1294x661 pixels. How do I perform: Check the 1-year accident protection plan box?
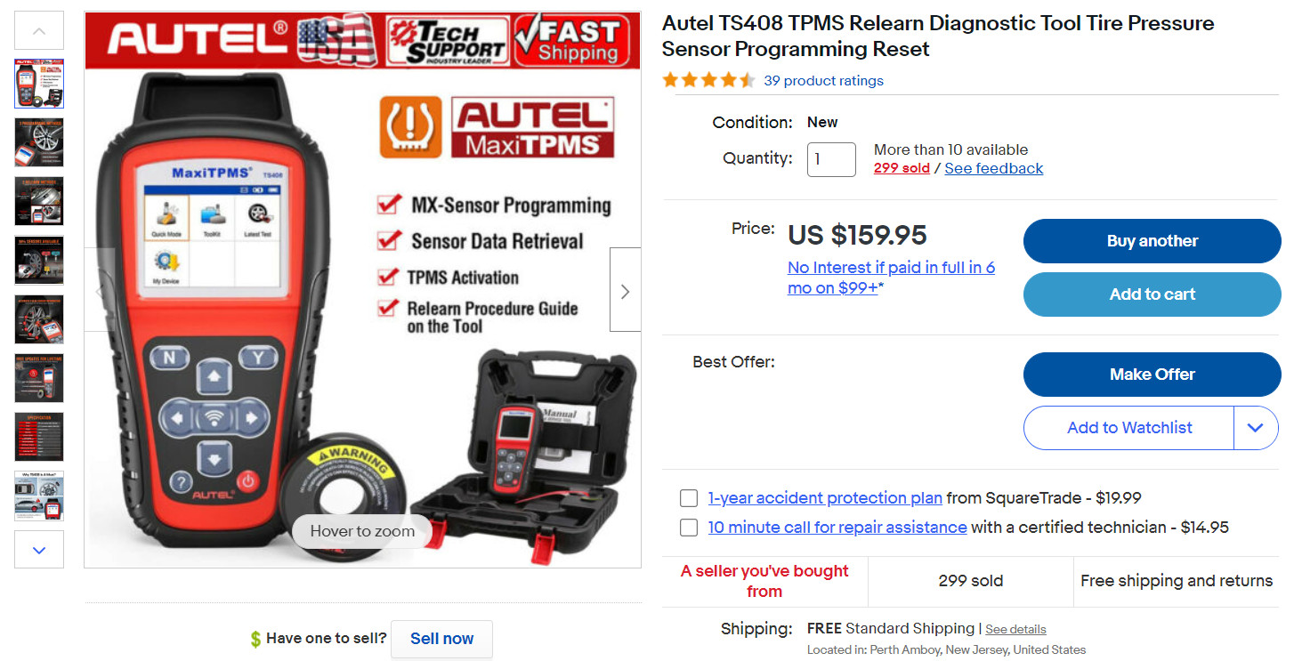click(x=689, y=498)
